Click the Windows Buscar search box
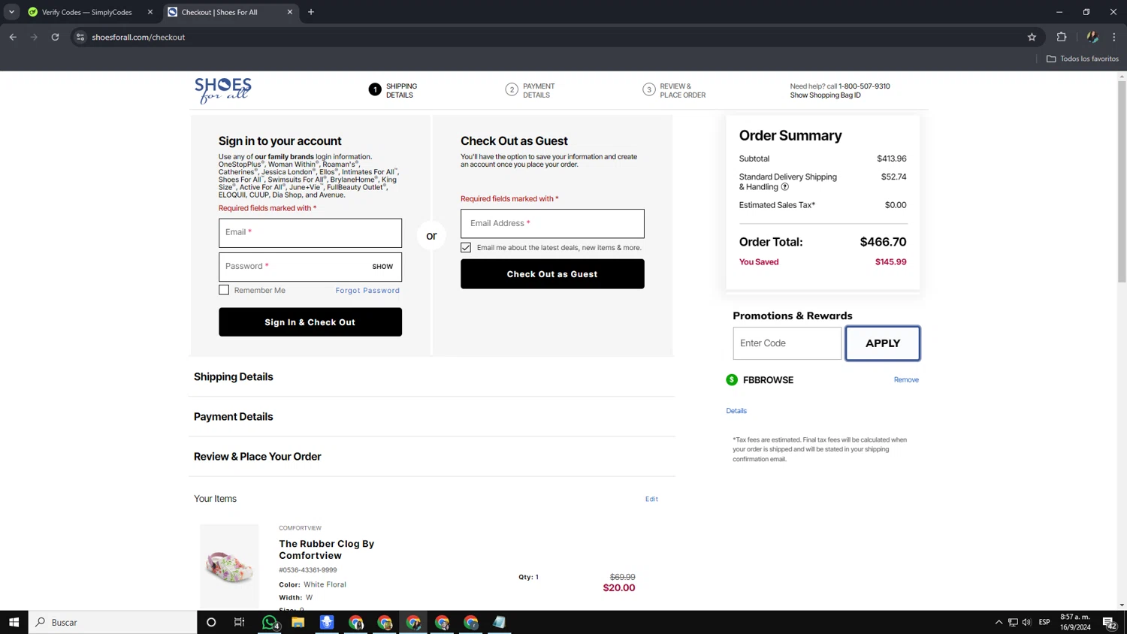Image resolution: width=1127 pixels, height=634 pixels. (x=113, y=622)
